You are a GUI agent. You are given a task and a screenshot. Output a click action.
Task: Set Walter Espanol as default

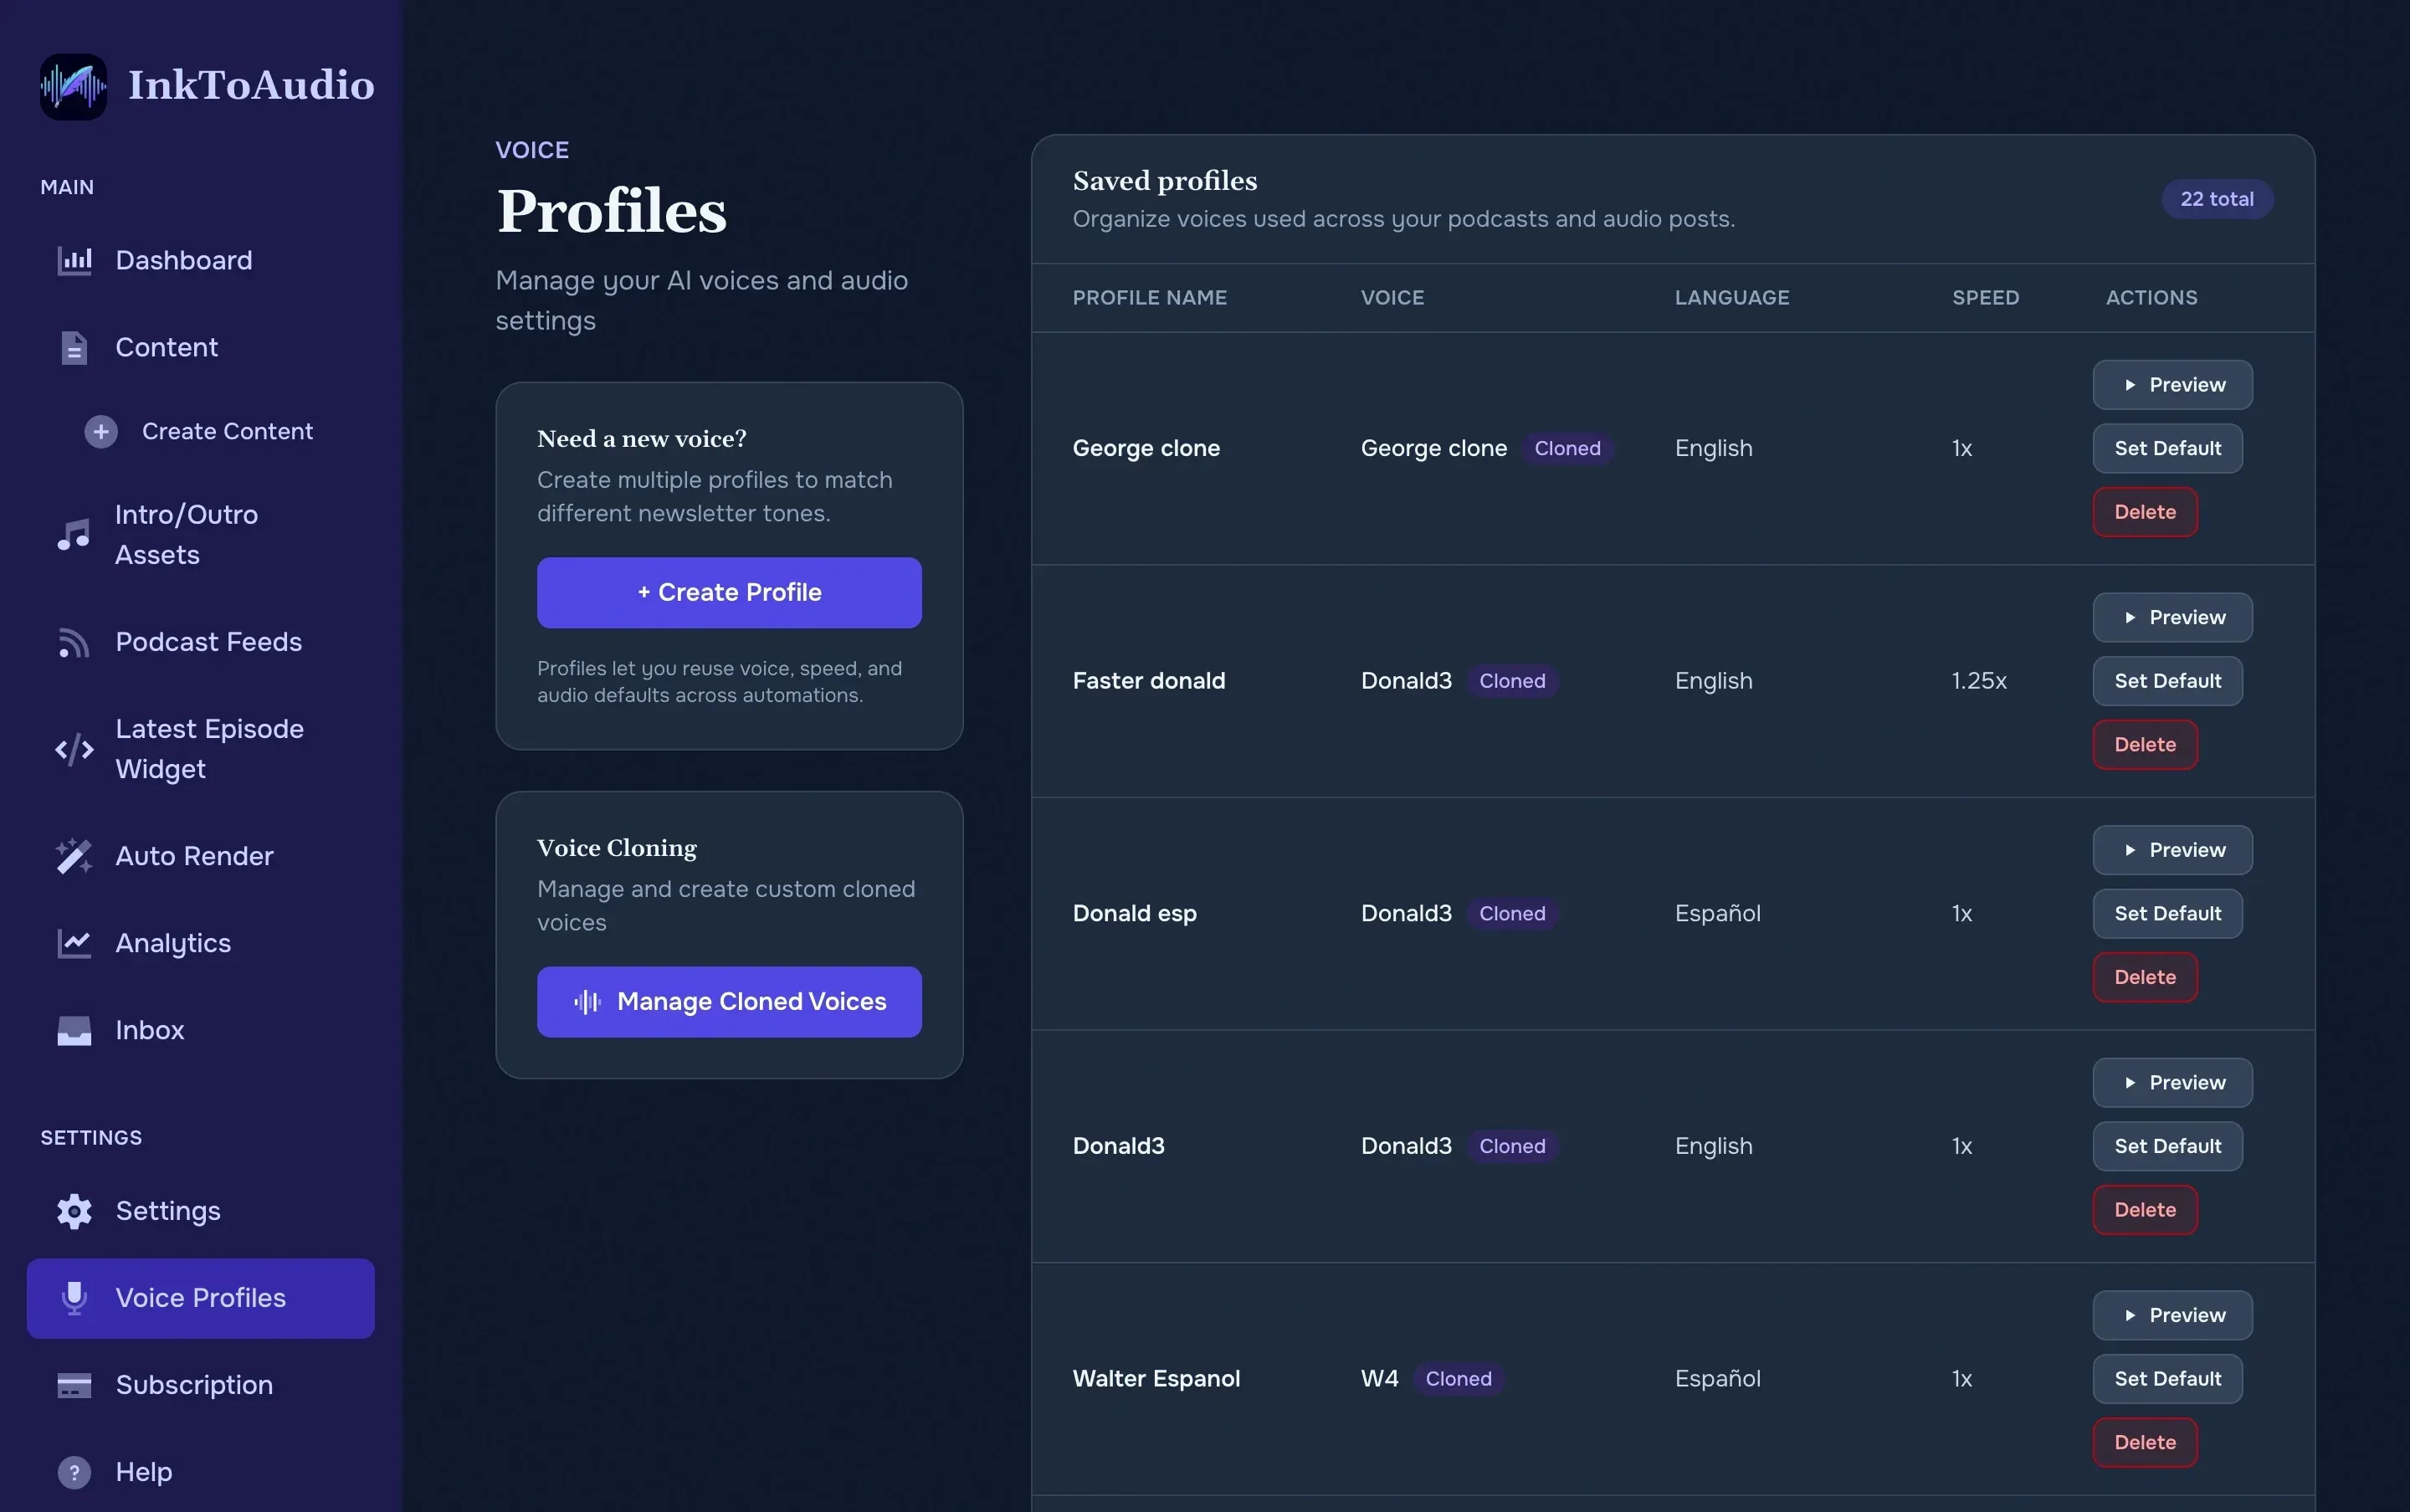coord(2167,1381)
